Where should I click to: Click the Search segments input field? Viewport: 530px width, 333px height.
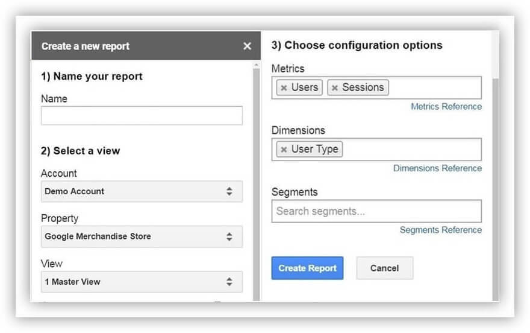point(376,211)
